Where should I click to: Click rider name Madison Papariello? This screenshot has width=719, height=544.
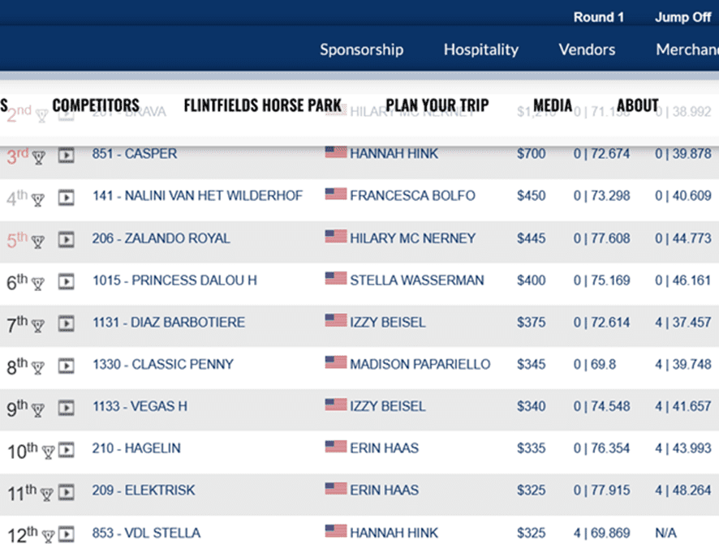(x=420, y=364)
